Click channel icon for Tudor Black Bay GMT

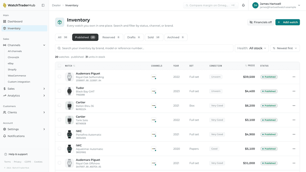(154, 91)
